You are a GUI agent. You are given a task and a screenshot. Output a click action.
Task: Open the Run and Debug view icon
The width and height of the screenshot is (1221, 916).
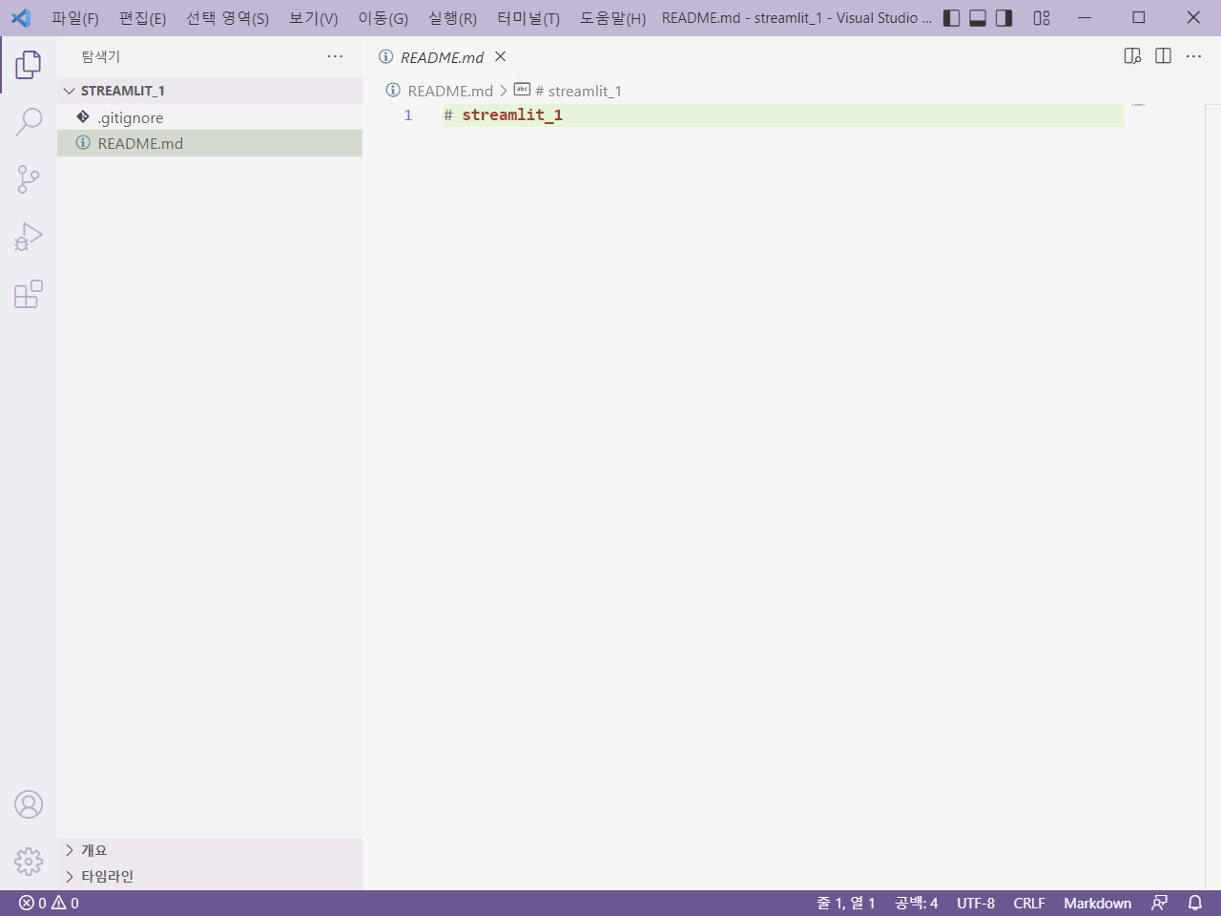tap(29, 237)
